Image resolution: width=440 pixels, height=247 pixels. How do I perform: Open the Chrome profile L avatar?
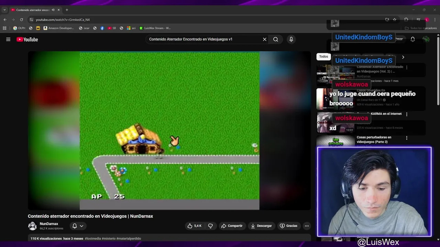tap(427, 20)
